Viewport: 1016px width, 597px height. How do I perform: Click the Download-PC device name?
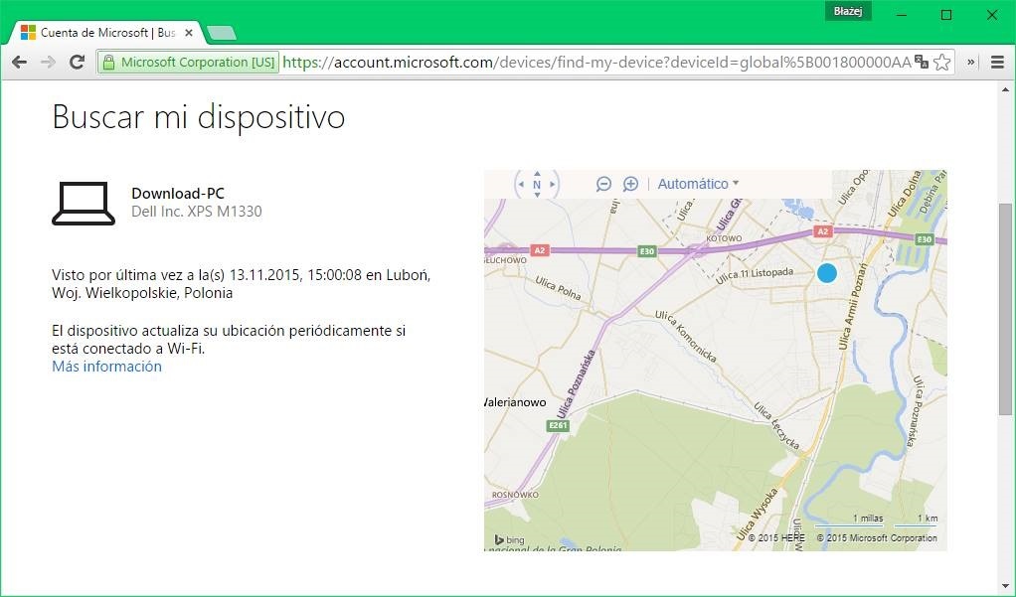178,193
